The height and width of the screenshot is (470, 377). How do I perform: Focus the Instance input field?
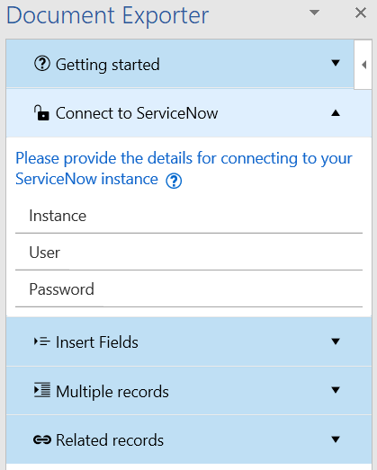pos(189,216)
